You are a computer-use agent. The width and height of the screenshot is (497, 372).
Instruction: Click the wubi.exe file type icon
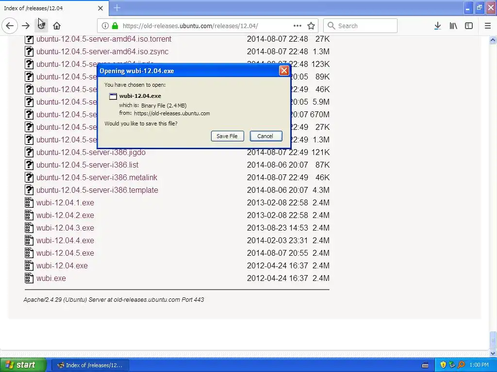29,278
